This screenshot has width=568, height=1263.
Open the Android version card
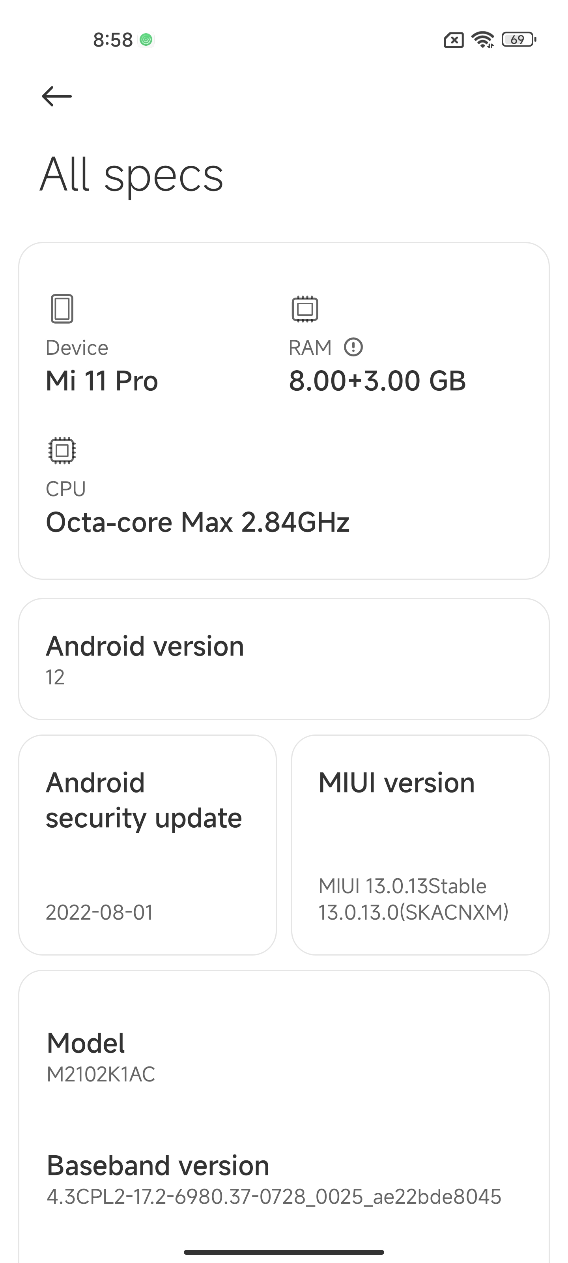284,659
